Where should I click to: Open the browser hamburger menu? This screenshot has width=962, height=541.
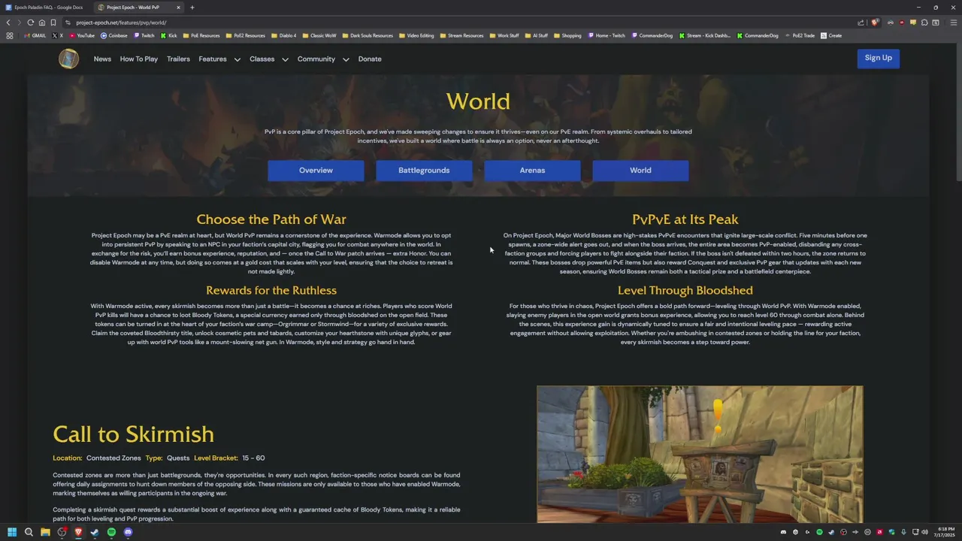click(953, 23)
